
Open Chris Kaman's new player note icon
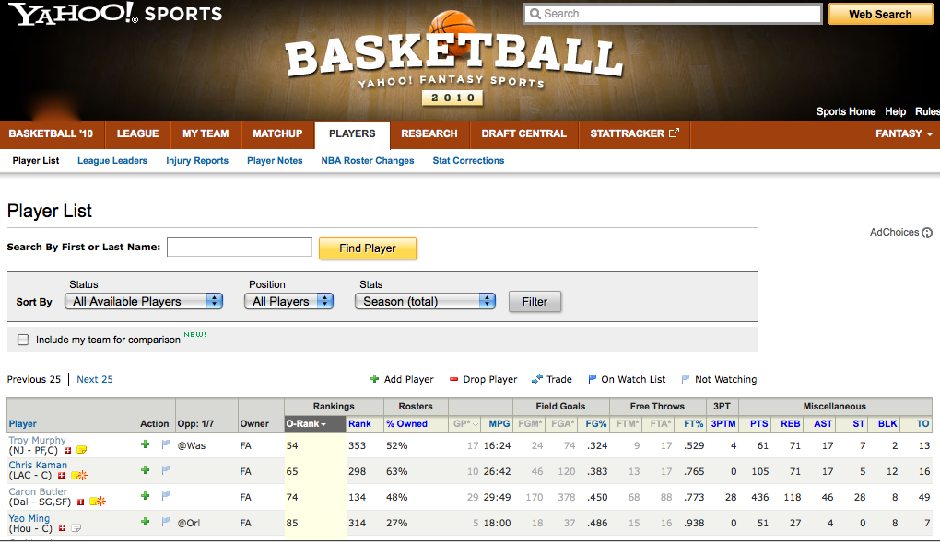pos(79,476)
